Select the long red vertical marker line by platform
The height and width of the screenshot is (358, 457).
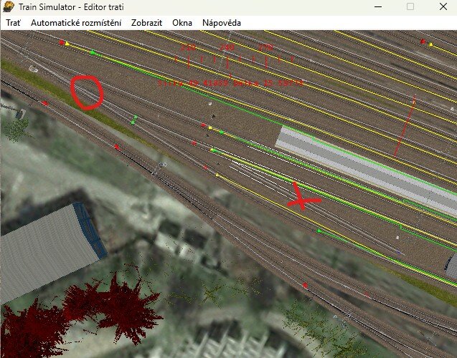click(405, 127)
